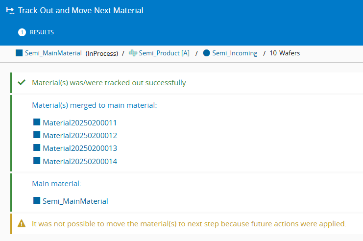Viewport: 363px width, 241px height.
Task: Click the Material20250200011 square icon
Action: click(x=37, y=122)
